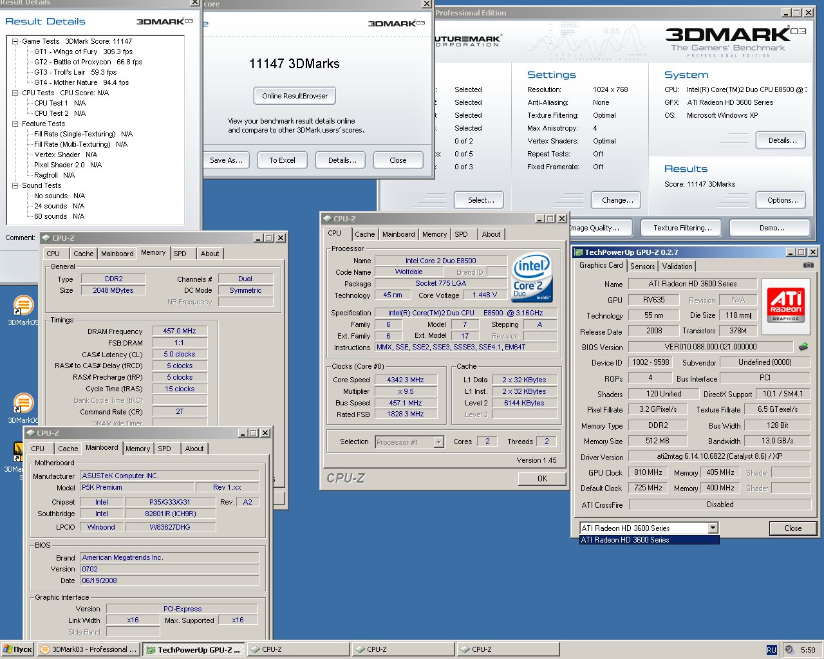
Task: Click the system clock showing 5:50
Action: (x=808, y=650)
